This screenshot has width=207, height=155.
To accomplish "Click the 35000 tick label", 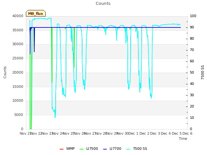I will (18, 30).
